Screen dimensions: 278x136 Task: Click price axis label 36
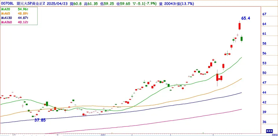tap(264, 122)
